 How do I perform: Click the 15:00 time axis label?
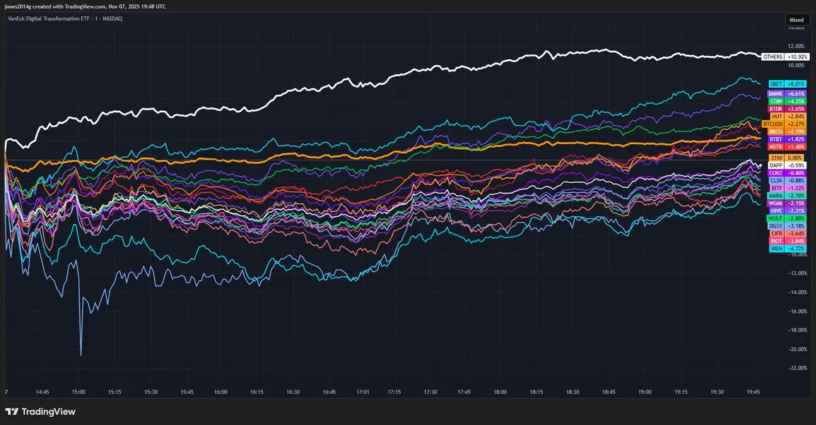pyautogui.click(x=78, y=392)
